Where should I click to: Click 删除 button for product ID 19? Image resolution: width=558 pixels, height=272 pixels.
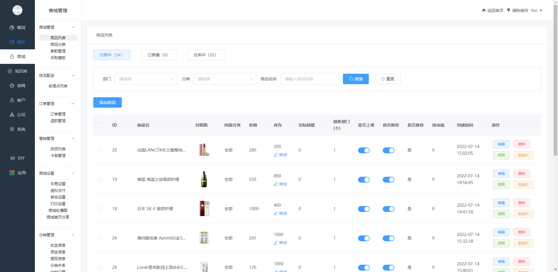pos(522,174)
